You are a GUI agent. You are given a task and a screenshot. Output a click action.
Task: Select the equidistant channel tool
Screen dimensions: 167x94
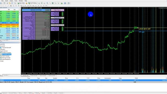11,6
